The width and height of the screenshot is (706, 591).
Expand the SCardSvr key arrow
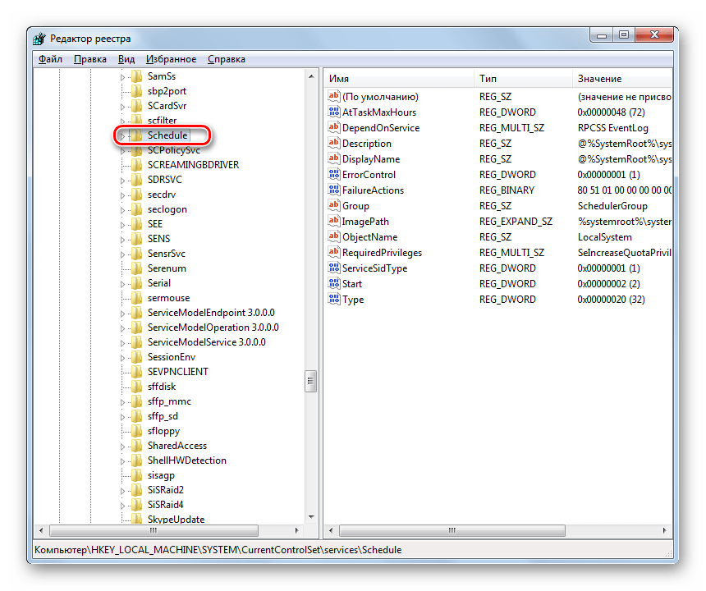click(123, 106)
